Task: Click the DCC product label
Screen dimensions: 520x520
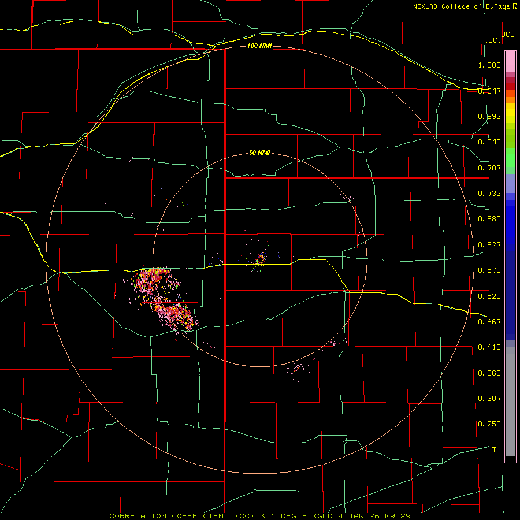Action: coord(508,35)
